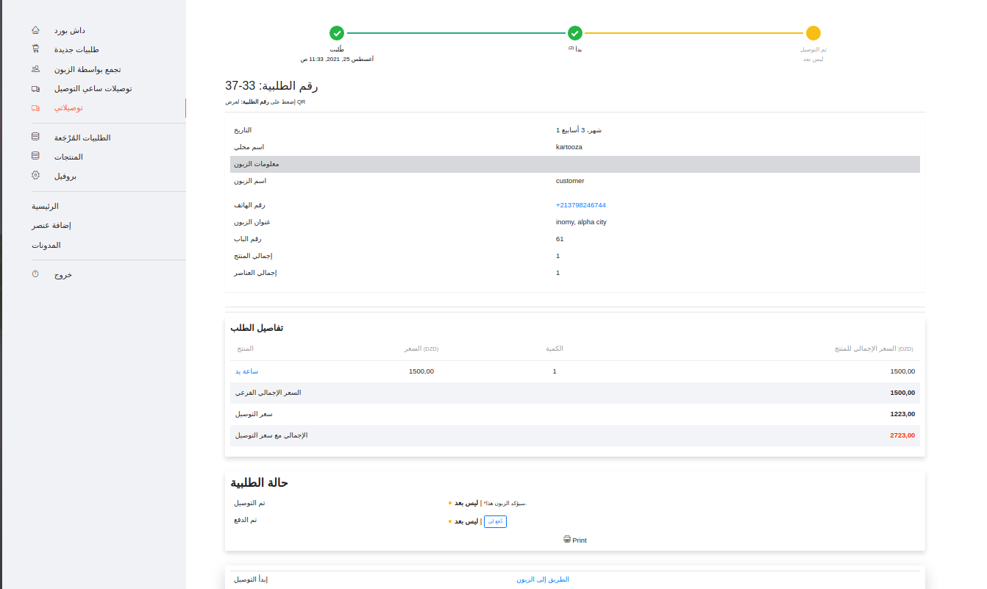Click the people icon for تجمع بواسطة الزبون
Viewport: 987px width, 589px height.
[35, 69]
